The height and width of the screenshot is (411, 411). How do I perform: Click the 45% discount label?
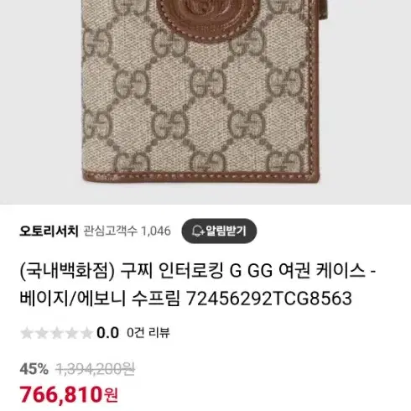tap(34, 369)
